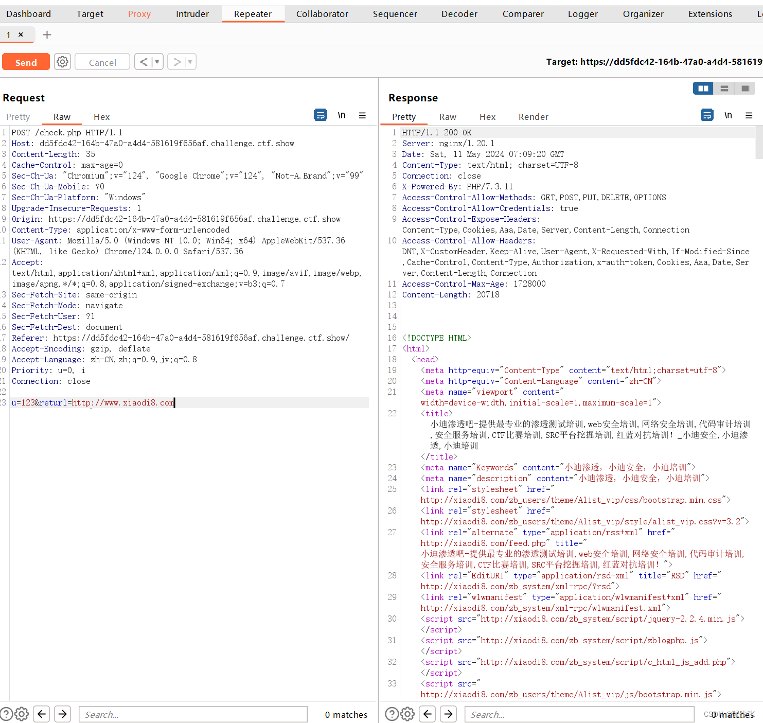
Task: Open help for Response search bar
Action: [392, 714]
